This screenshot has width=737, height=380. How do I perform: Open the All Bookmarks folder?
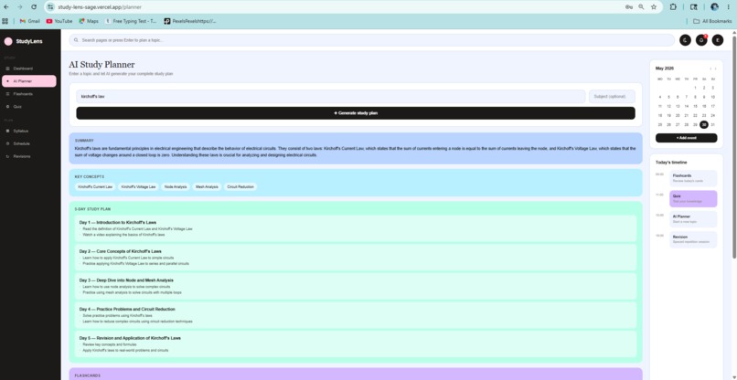712,21
